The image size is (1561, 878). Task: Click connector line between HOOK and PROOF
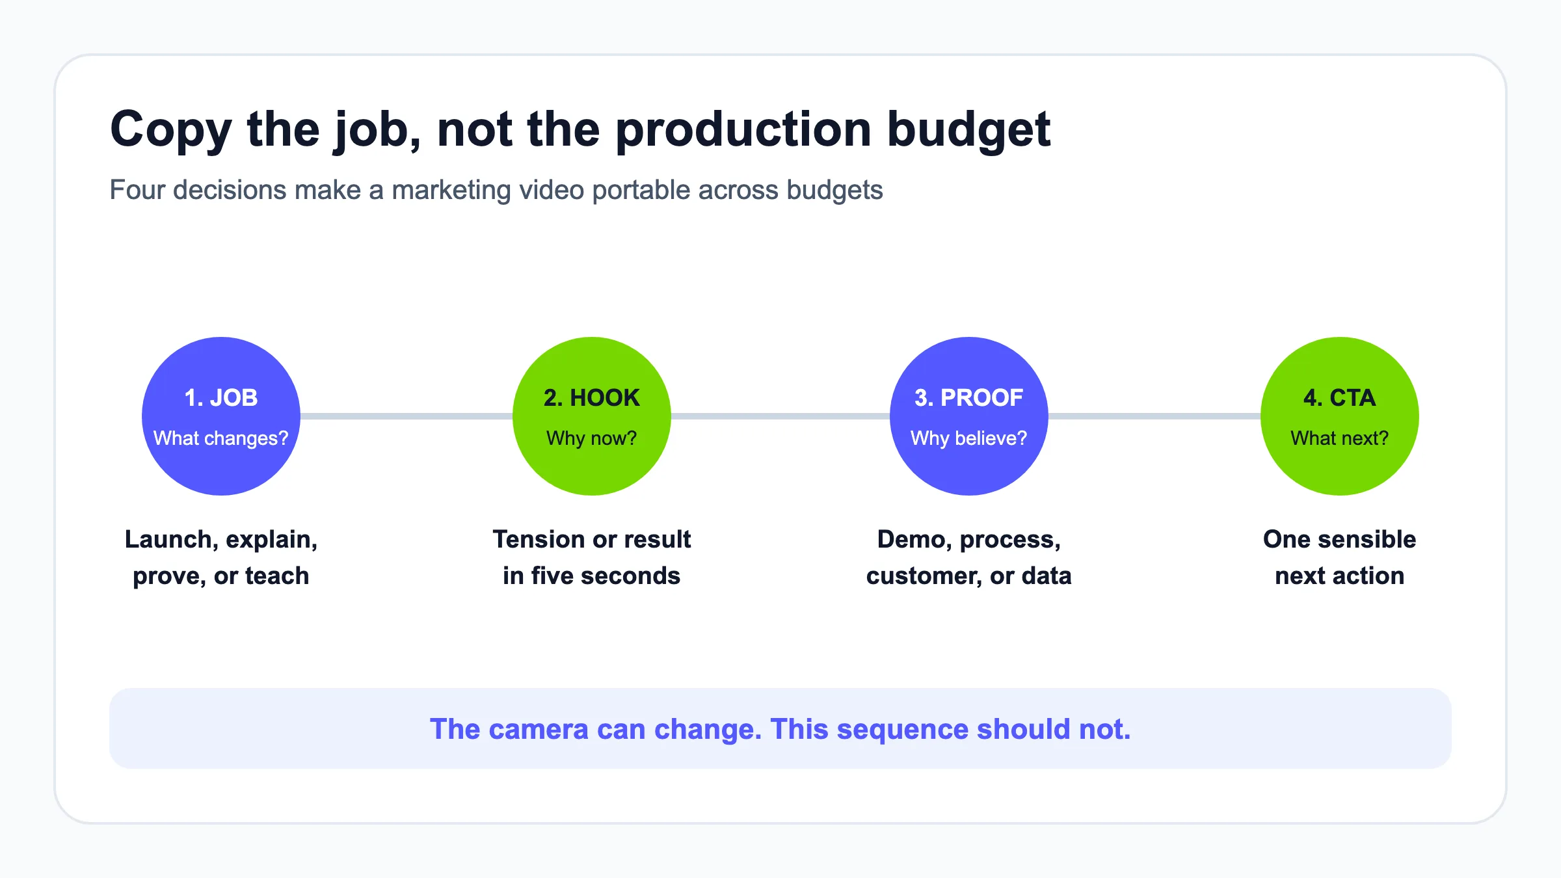tap(780, 416)
